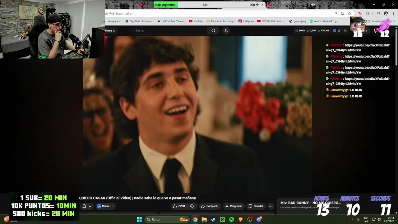
Task: Open 'Es lo que es' bookmark
Action: point(113,21)
